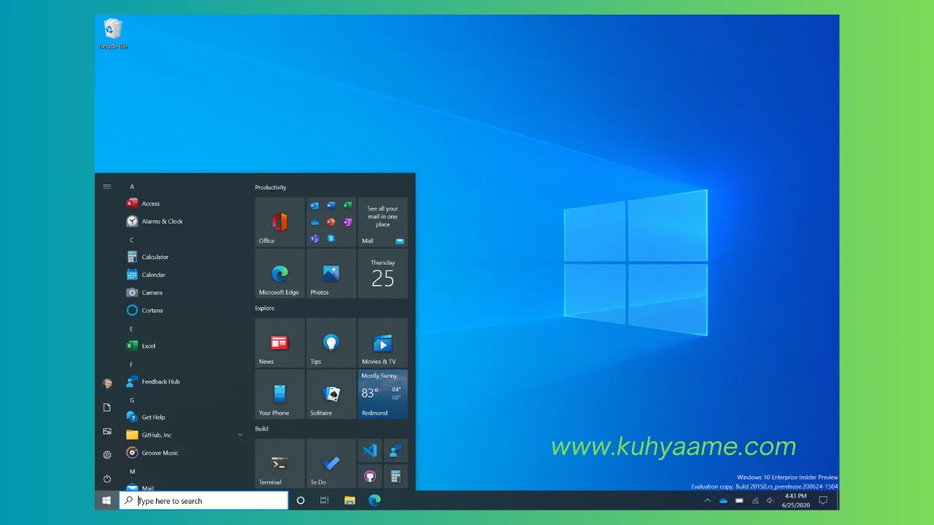The width and height of the screenshot is (934, 525).
Task: Open the Excel small tile in Productivity
Action: tap(348, 206)
